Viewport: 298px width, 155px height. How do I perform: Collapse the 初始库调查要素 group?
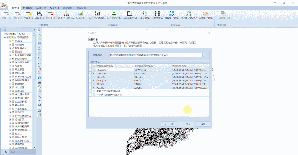pyautogui.click(x=5, y=38)
